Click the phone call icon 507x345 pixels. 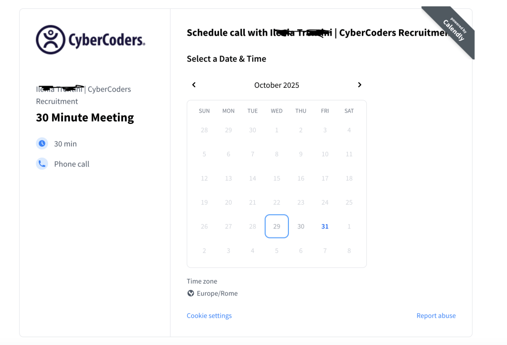point(42,164)
